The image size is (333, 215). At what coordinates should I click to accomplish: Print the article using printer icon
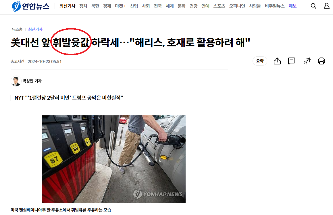[x=321, y=61]
